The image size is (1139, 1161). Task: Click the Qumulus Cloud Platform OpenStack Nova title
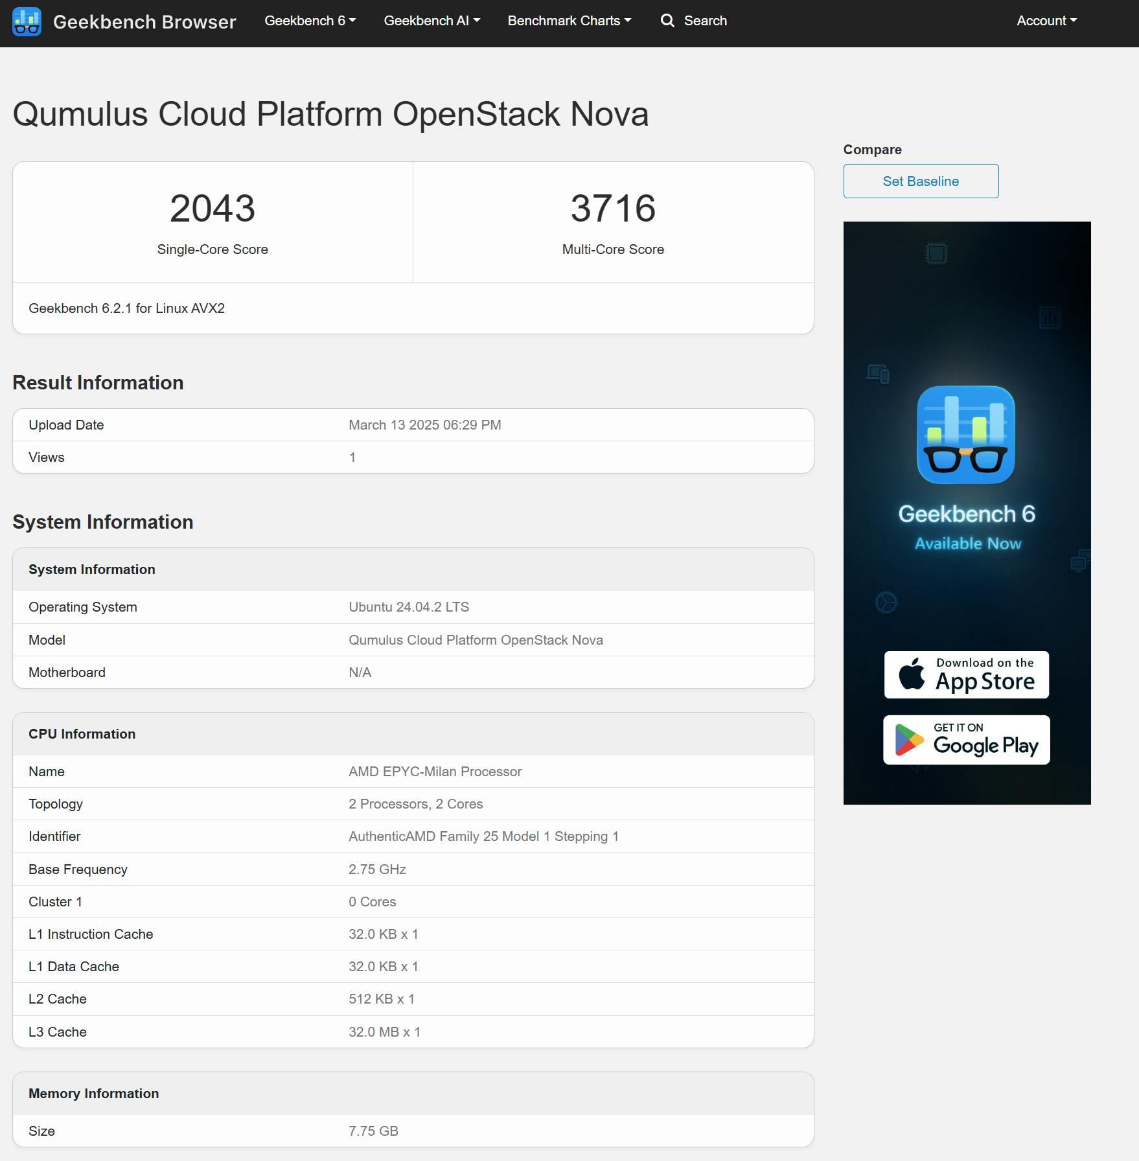click(331, 115)
